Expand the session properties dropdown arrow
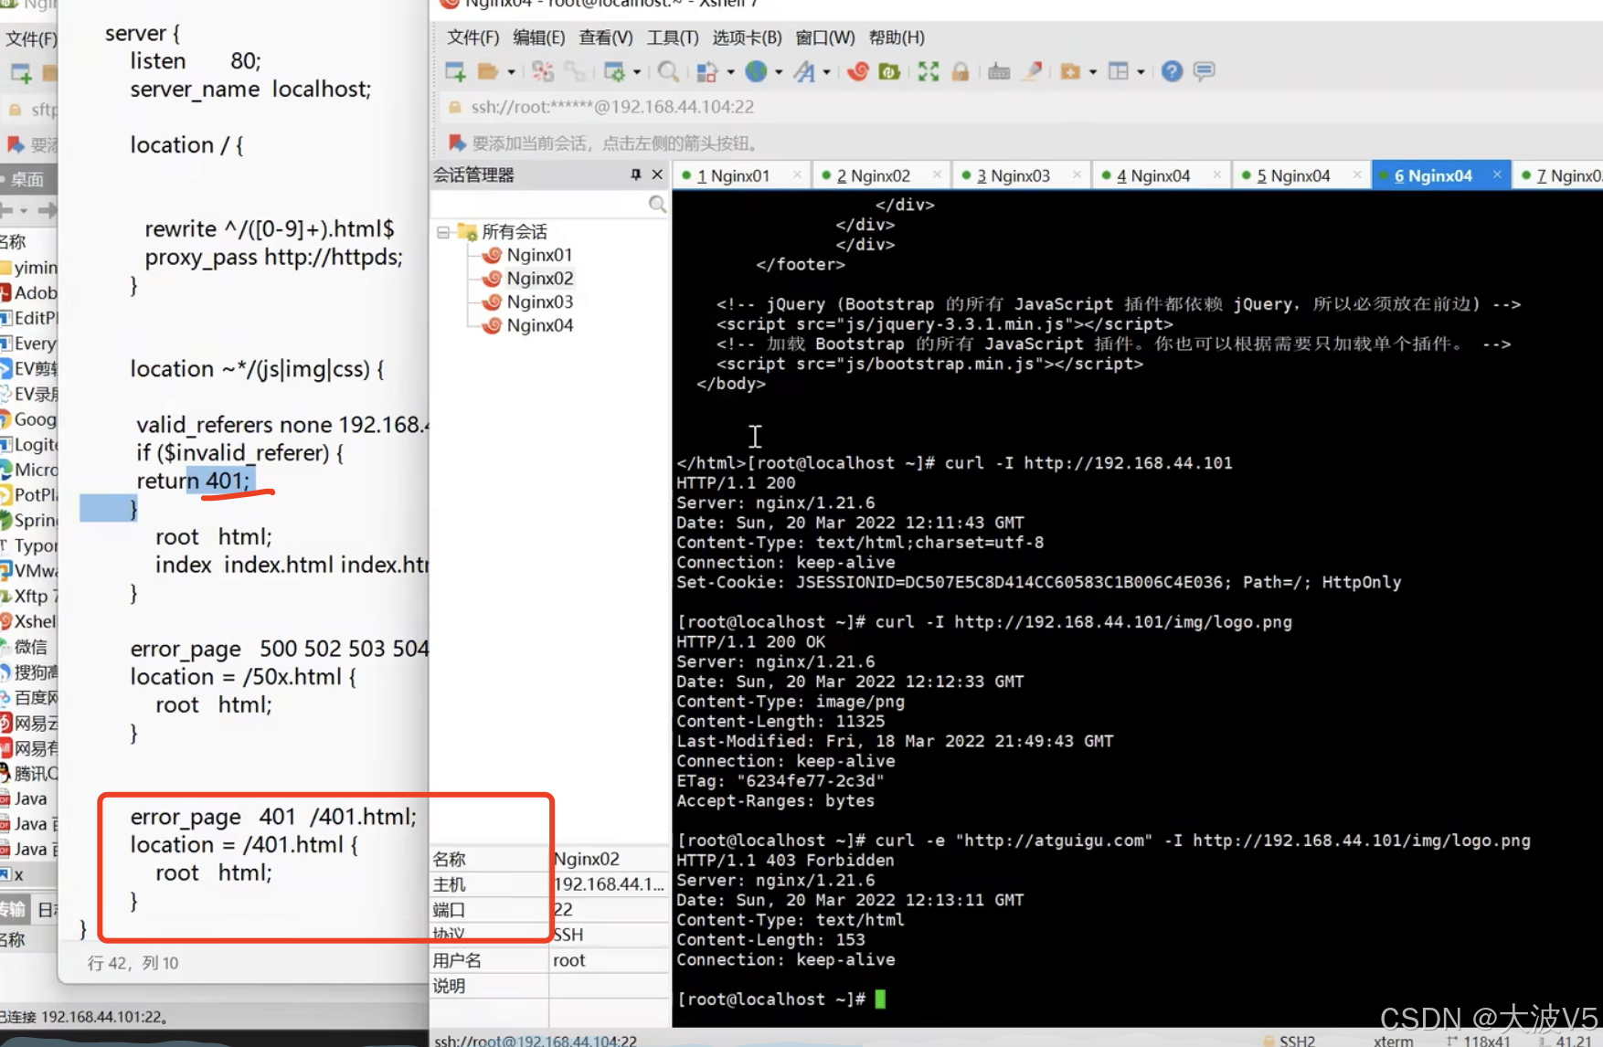This screenshot has width=1603, height=1047. pyautogui.click(x=637, y=71)
